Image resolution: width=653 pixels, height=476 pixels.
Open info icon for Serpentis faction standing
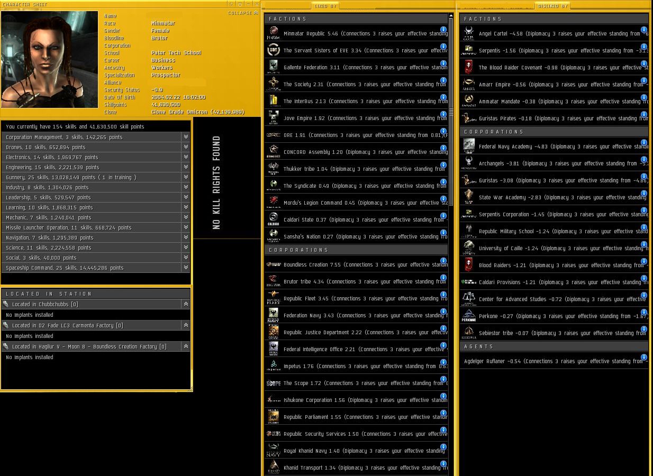click(x=644, y=47)
